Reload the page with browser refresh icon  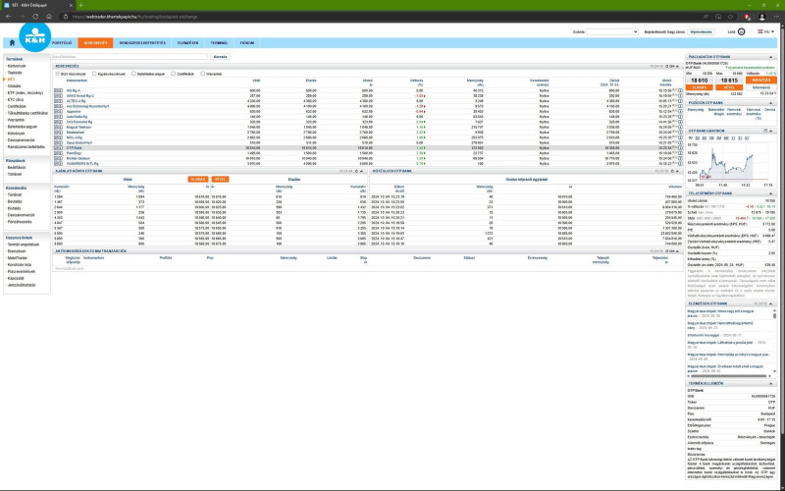35,17
